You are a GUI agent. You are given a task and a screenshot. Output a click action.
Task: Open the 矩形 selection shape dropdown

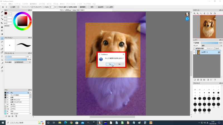[x=14, y=7]
